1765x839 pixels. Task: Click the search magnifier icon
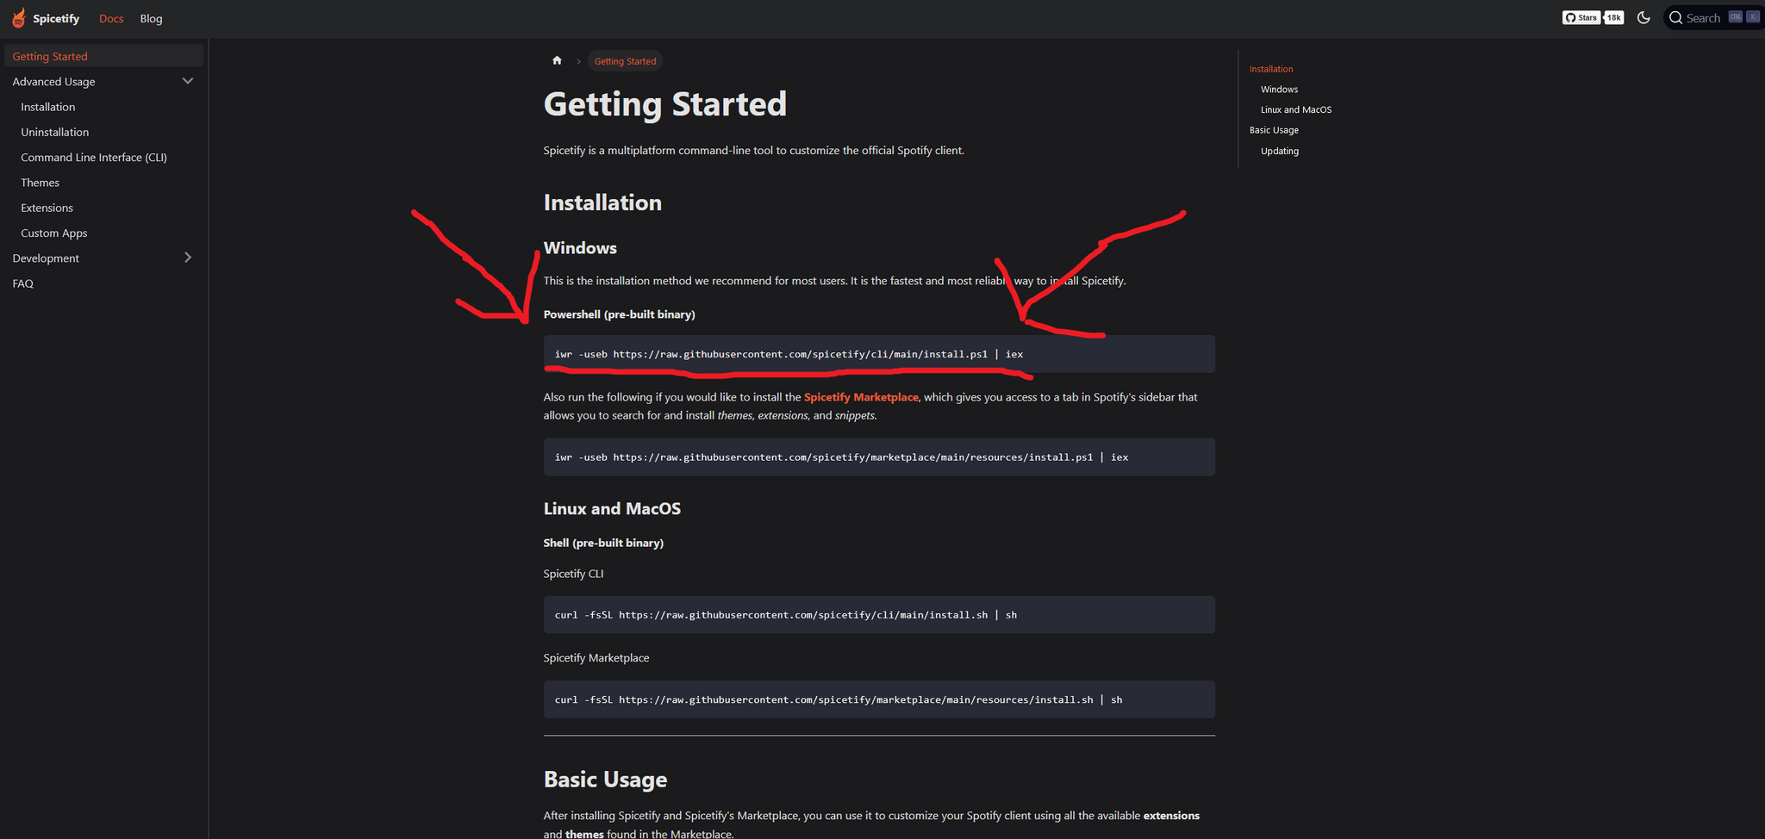tap(1675, 18)
